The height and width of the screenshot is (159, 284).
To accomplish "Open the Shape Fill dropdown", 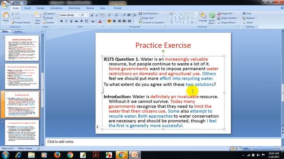I will [225, 14].
